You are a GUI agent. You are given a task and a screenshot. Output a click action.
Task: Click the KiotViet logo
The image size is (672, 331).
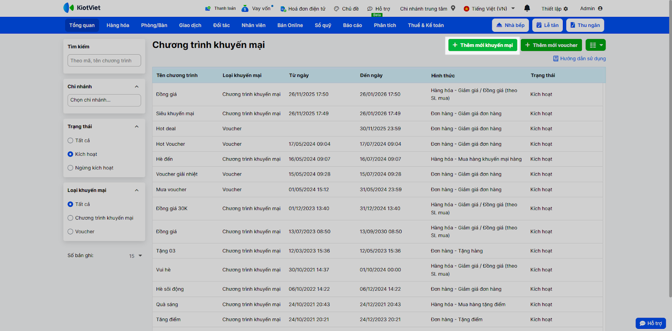[x=82, y=8]
